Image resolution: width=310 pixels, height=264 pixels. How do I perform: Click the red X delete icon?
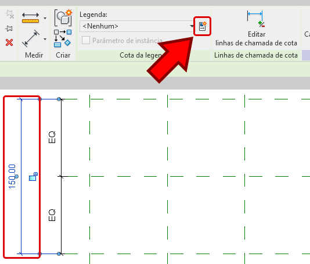coord(9,42)
